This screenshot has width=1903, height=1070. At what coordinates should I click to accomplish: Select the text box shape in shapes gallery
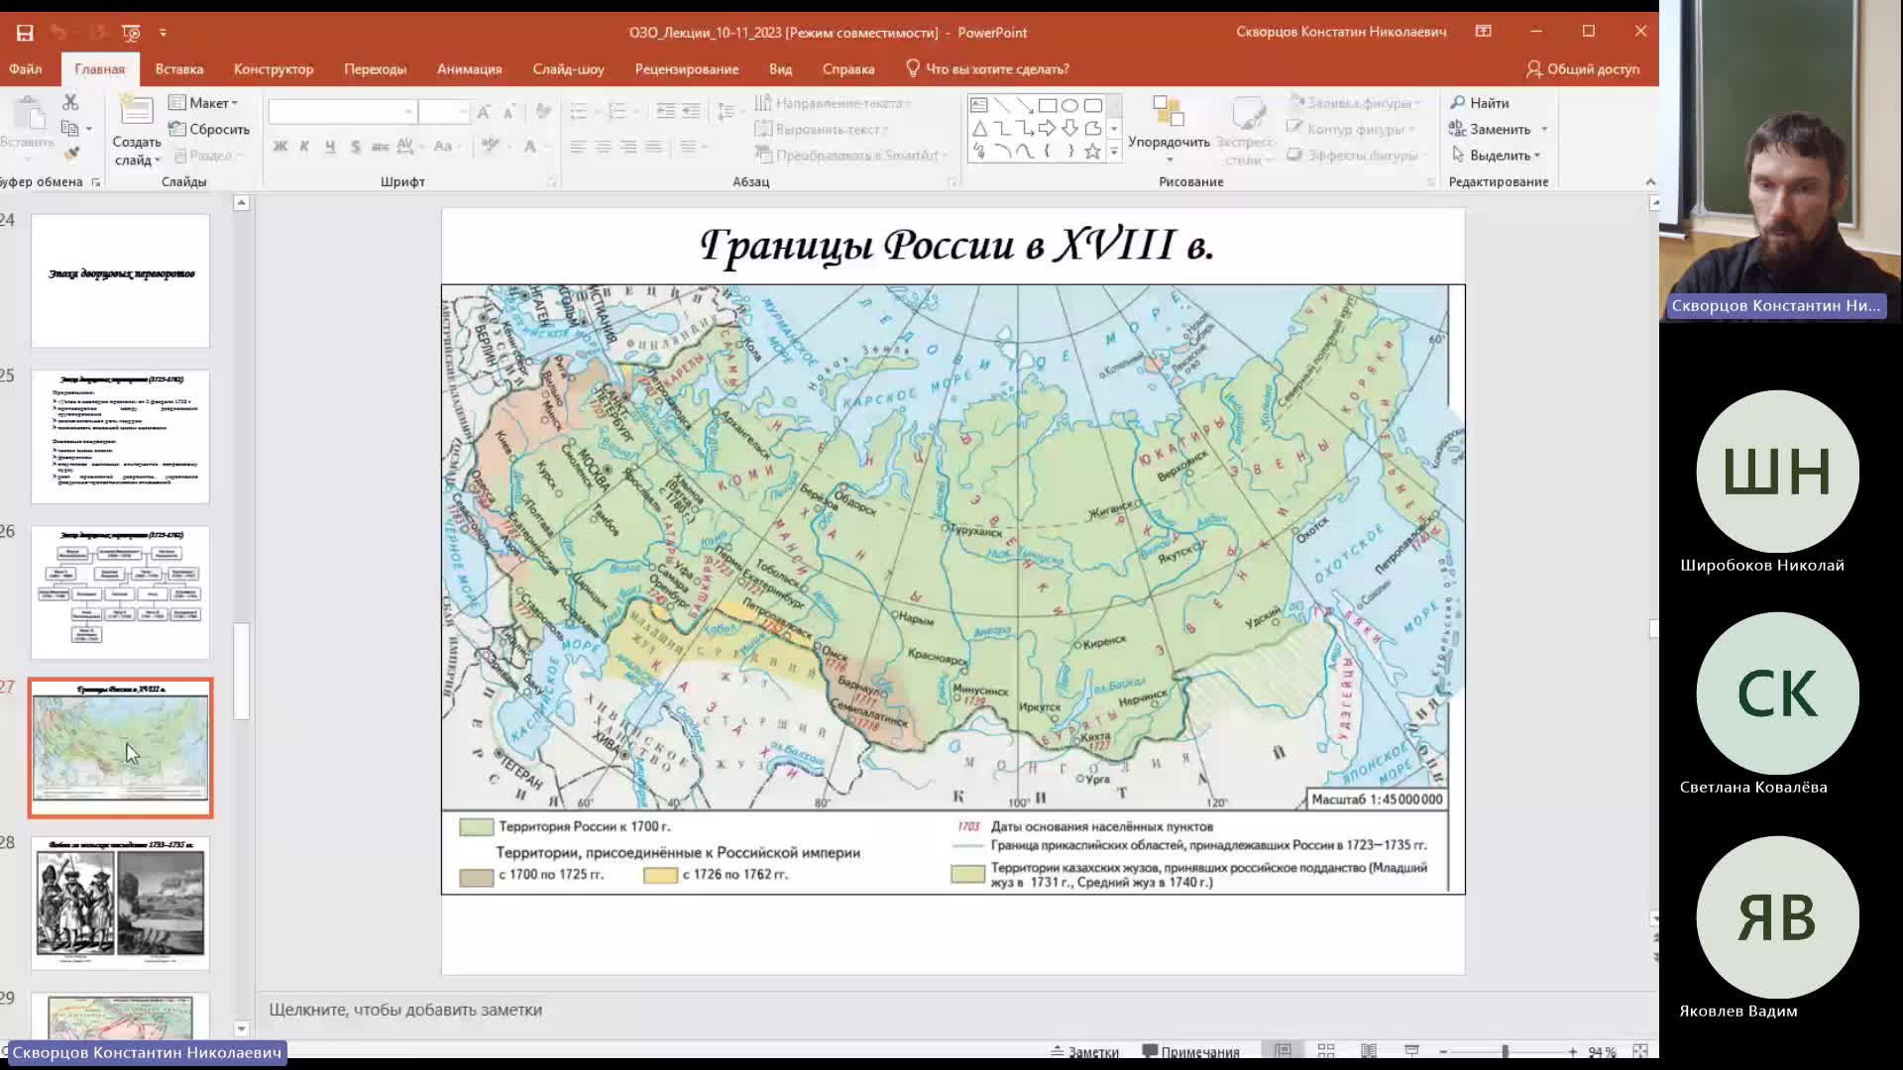[978, 105]
